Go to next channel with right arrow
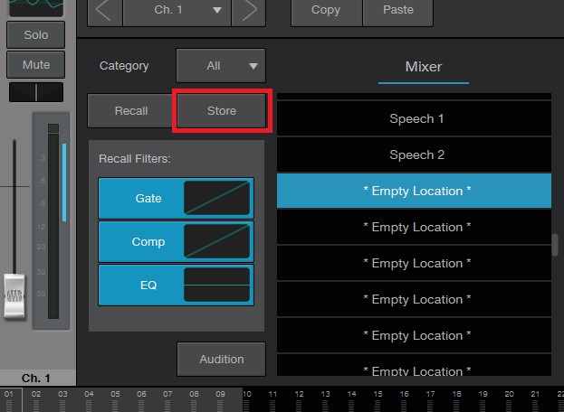 tap(249, 11)
